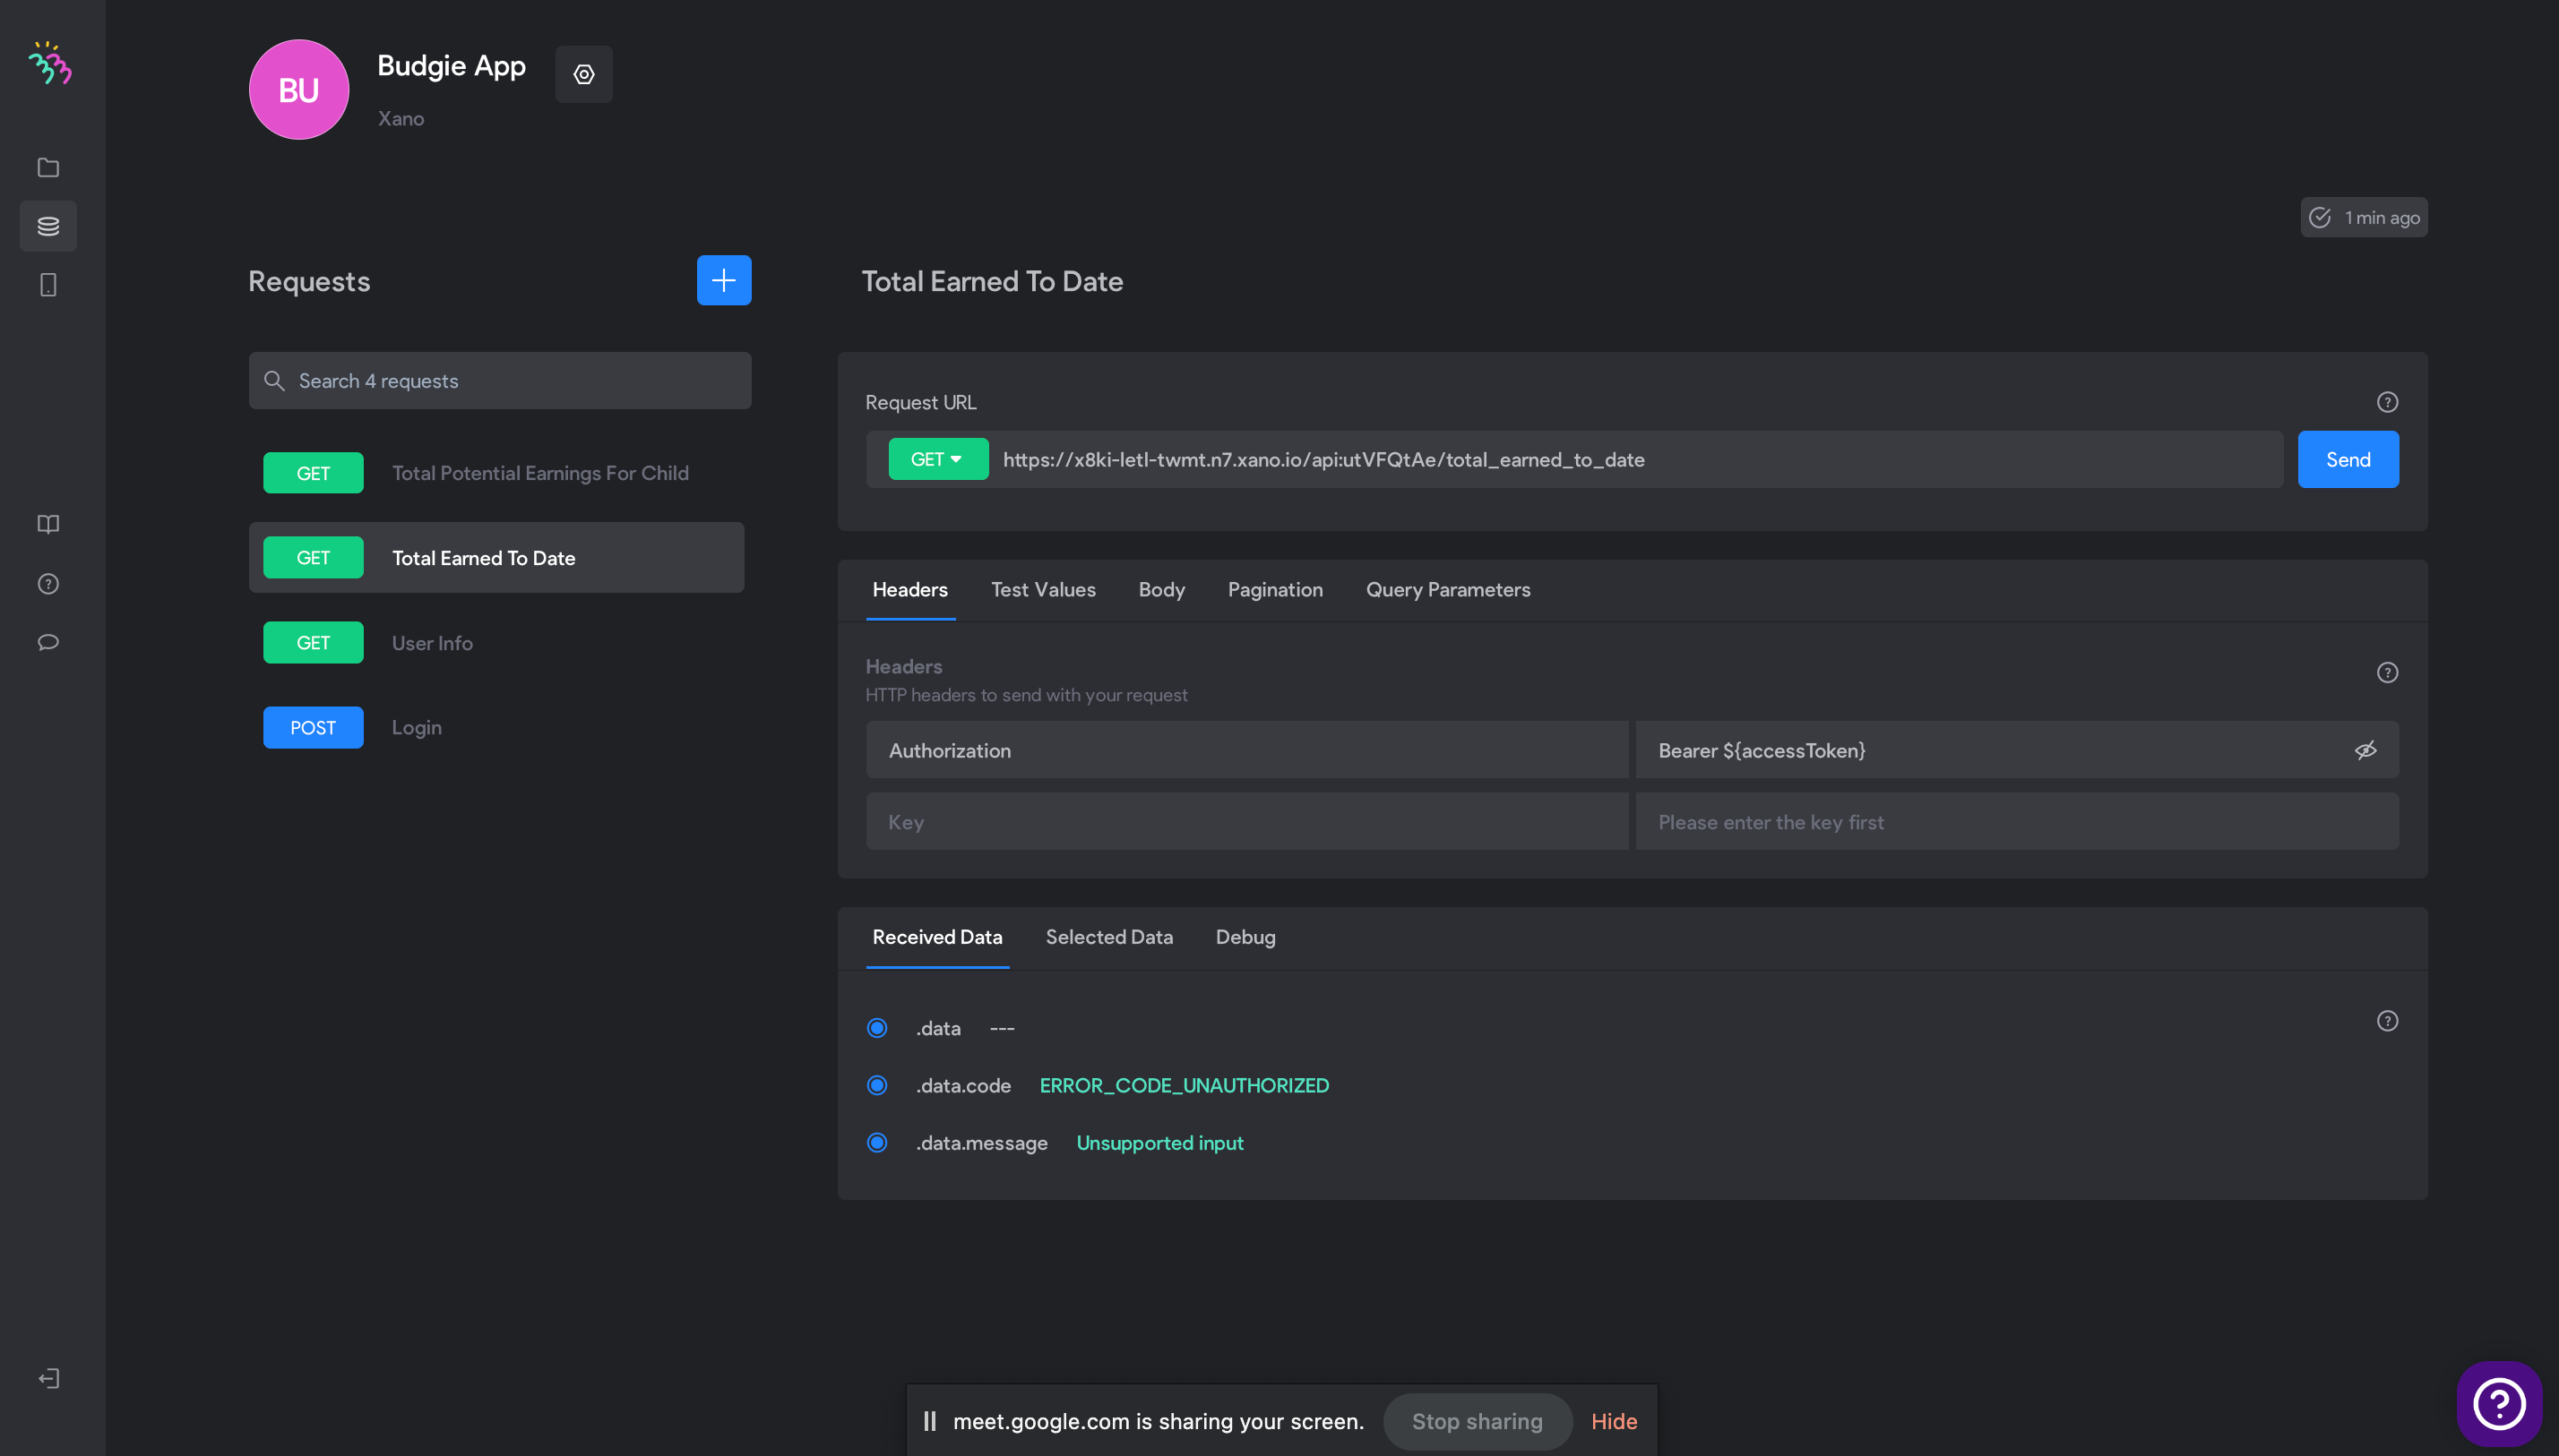2559x1456 pixels.
Task: Add a new request with plus button
Action: [x=723, y=280]
